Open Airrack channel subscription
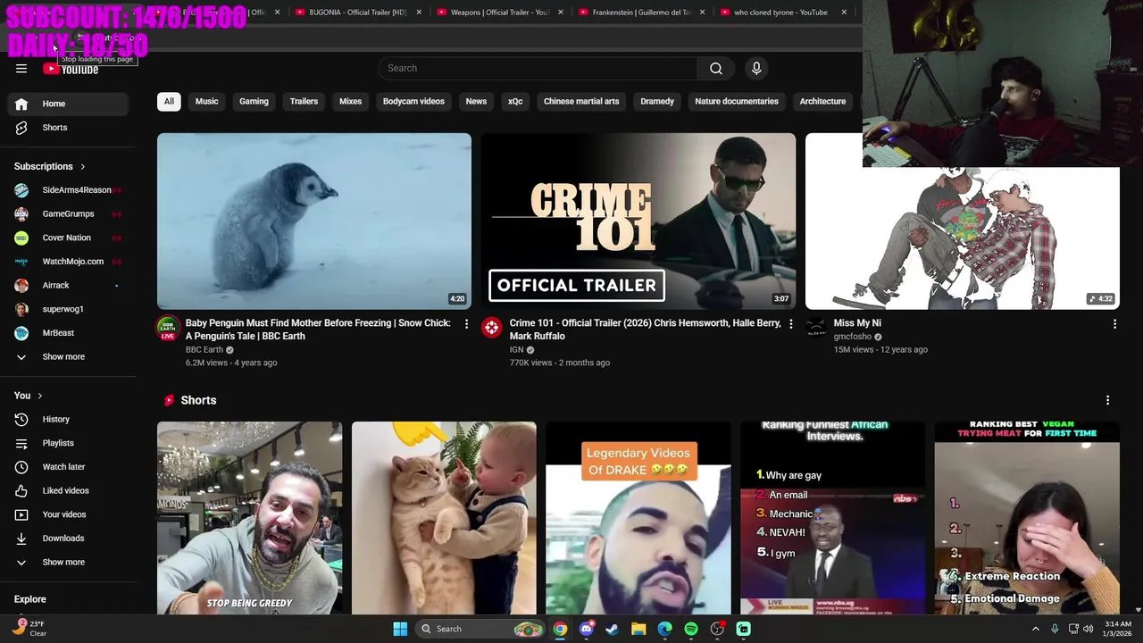Image resolution: width=1143 pixels, height=643 pixels. pyautogui.click(x=68, y=286)
